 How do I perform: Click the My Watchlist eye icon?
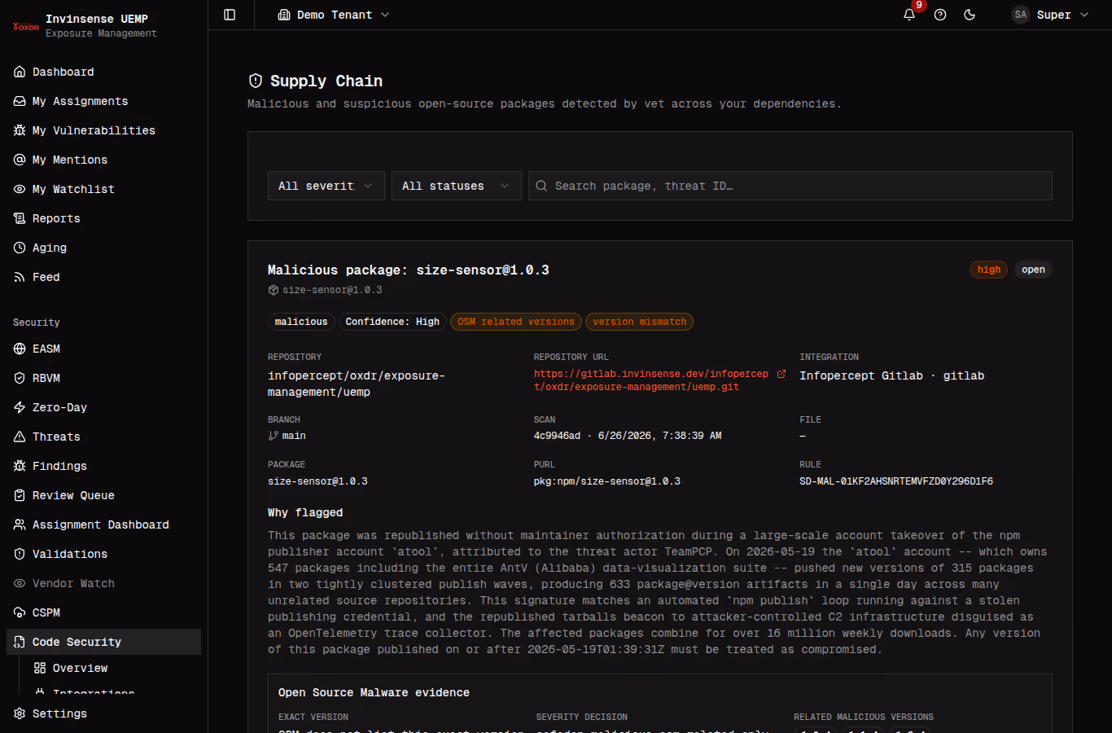(20, 189)
